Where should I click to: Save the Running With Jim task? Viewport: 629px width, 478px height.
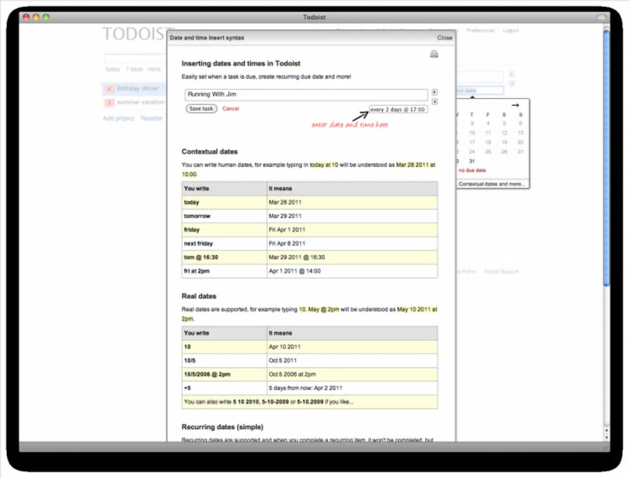202,109
